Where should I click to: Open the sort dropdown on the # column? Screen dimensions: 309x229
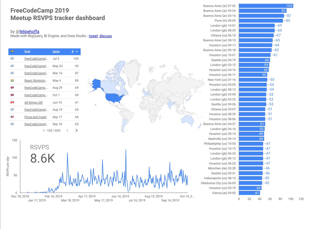(x=76, y=52)
